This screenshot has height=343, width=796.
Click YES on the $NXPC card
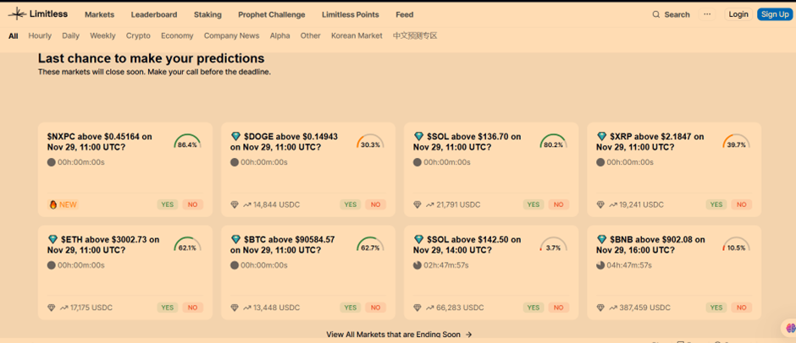click(168, 204)
